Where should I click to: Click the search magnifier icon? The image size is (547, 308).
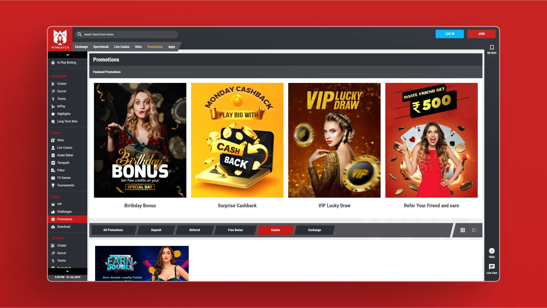tap(80, 34)
